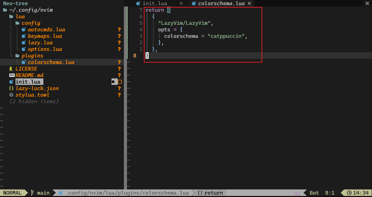Click the orange square git status on init.lua
This screenshot has width=372, height=197.
coord(120,82)
